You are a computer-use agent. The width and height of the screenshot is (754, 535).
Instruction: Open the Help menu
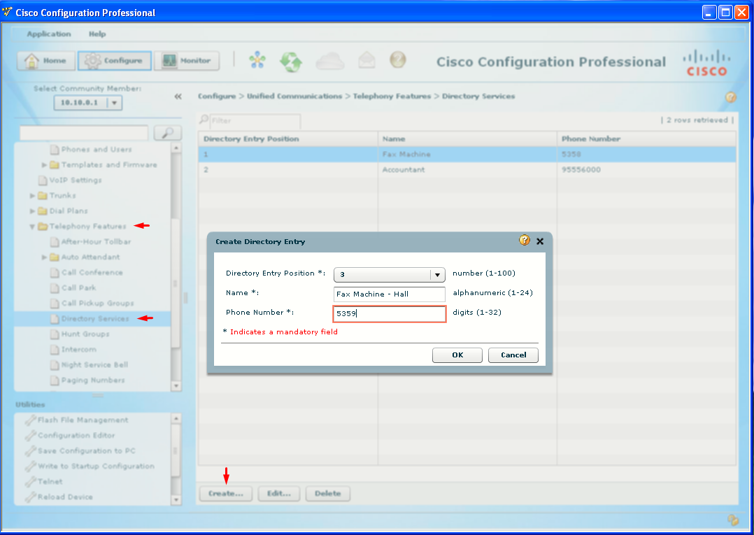tap(97, 34)
